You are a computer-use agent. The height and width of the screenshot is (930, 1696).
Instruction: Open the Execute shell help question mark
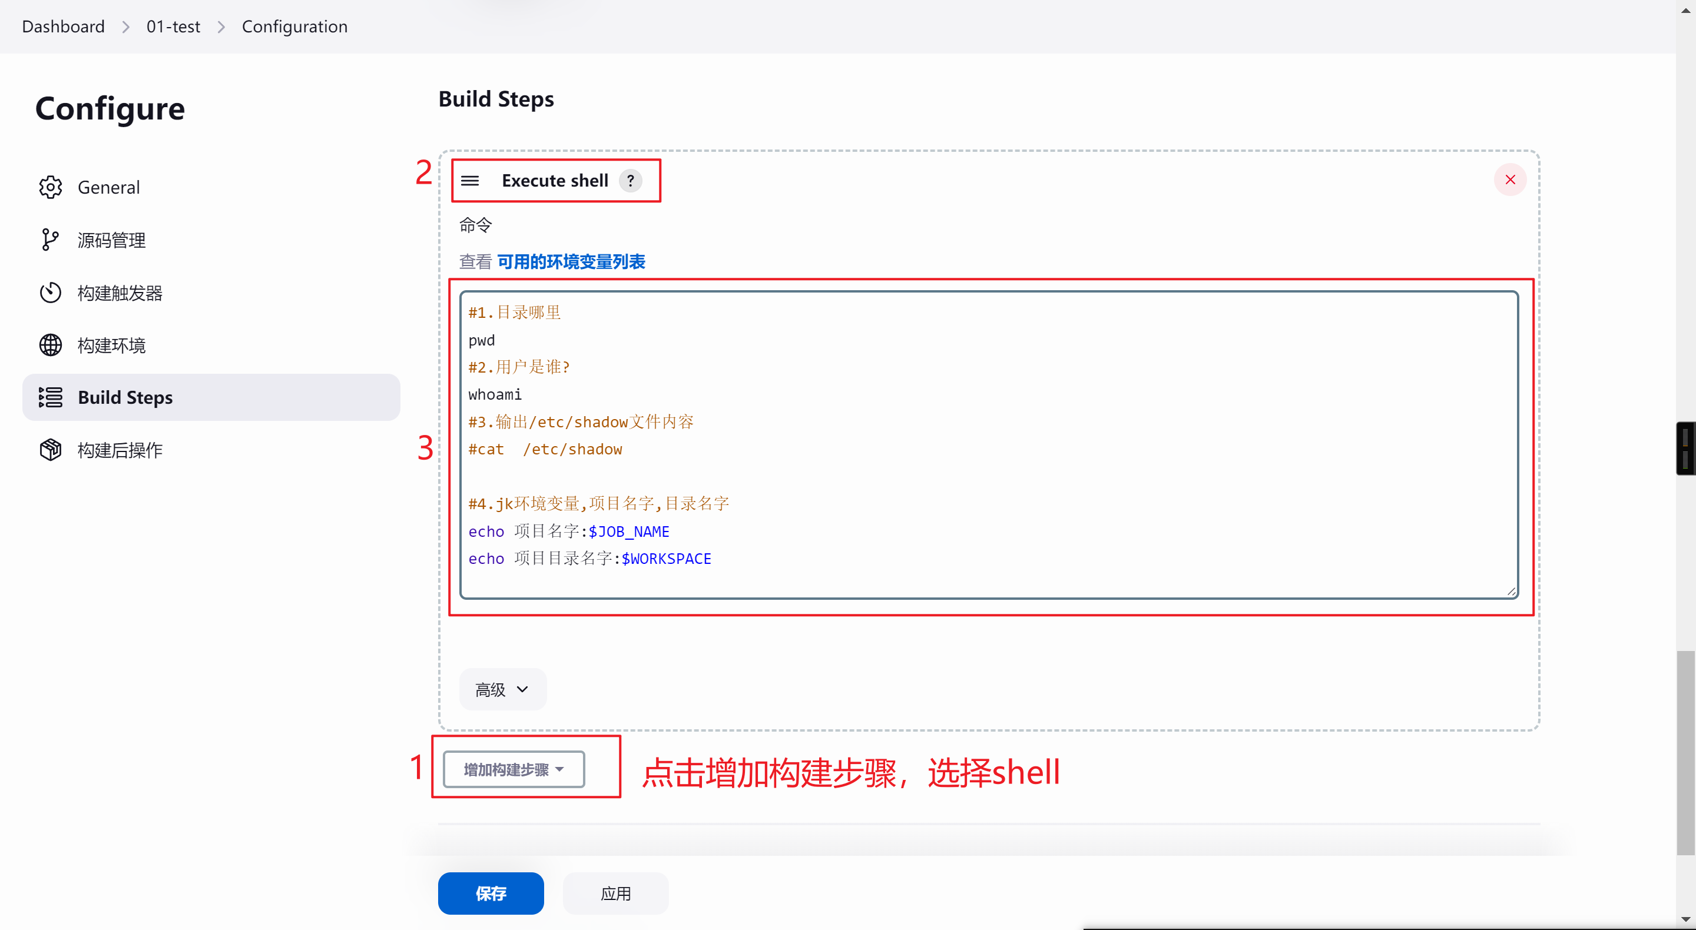[x=630, y=180]
